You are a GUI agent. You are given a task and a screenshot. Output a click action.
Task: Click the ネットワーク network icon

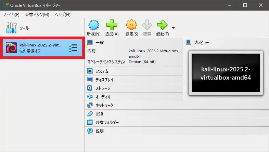tap(90, 105)
